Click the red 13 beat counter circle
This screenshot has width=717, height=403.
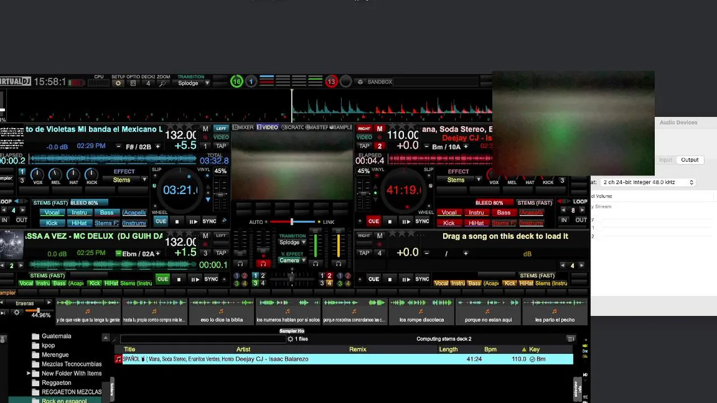click(331, 82)
